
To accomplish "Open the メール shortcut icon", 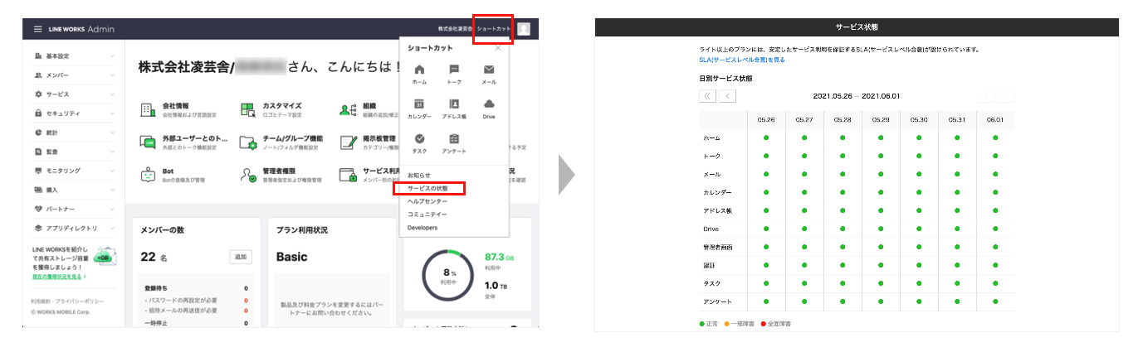I will (489, 70).
